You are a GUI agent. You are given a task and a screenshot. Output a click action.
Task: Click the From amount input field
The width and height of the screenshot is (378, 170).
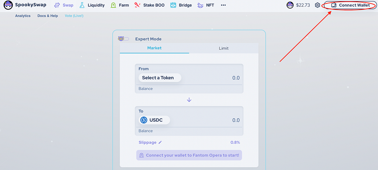click(212, 78)
